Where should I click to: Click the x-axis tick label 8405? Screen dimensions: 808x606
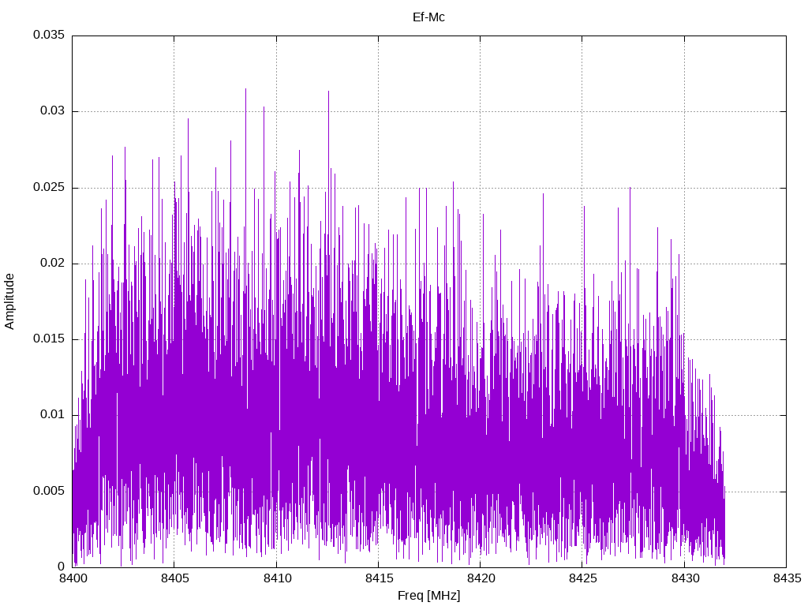pos(175,578)
